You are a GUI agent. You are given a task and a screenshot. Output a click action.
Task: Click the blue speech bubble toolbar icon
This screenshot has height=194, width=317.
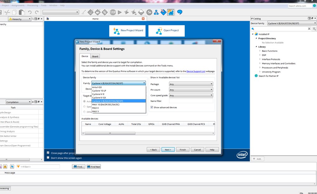[x=180, y=12]
